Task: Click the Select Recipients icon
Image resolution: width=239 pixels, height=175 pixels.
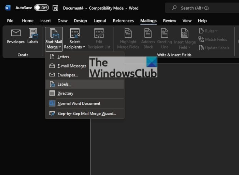Action: (x=75, y=33)
